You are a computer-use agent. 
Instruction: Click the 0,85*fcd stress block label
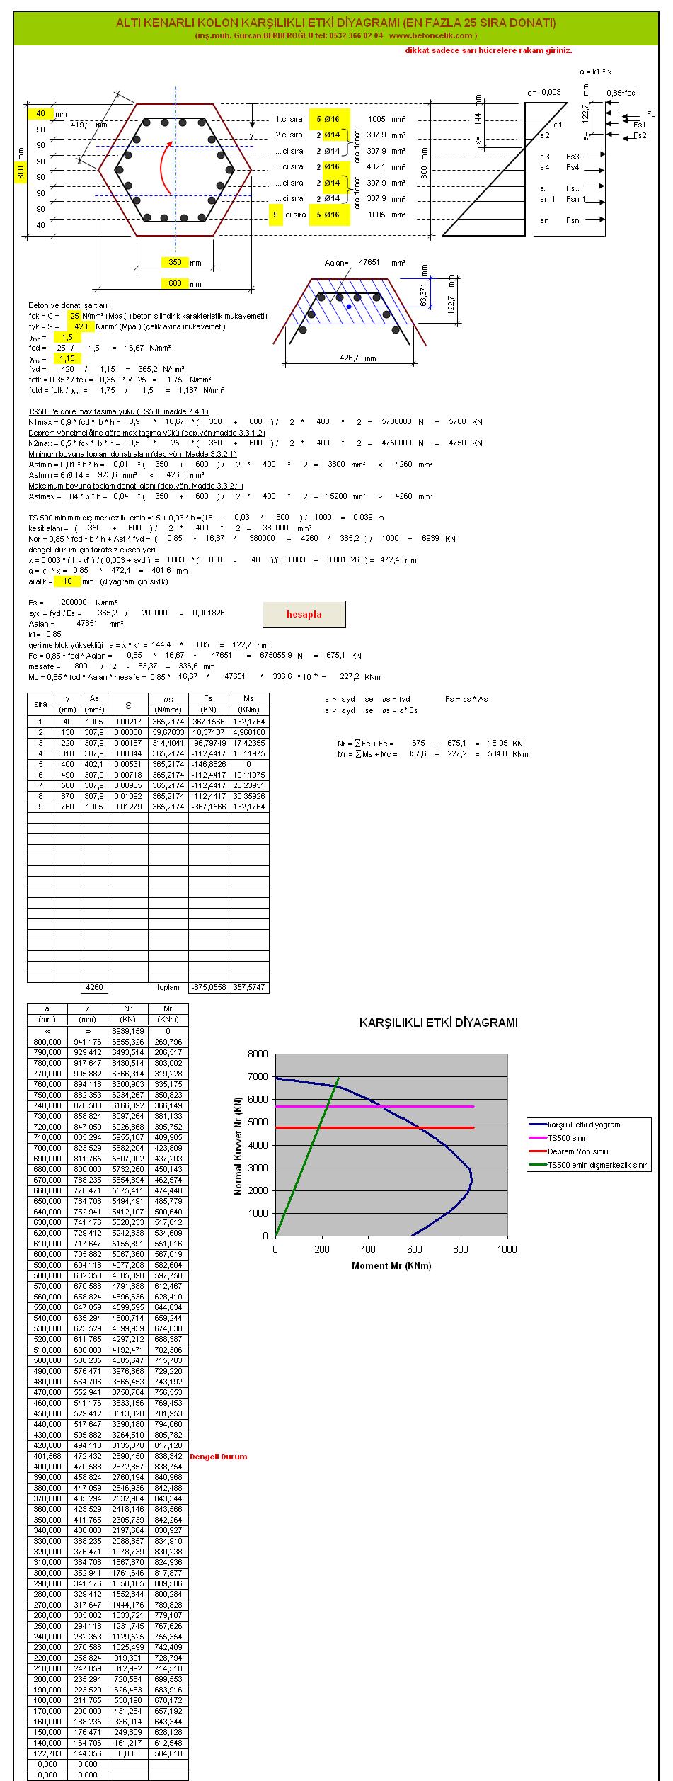click(621, 93)
